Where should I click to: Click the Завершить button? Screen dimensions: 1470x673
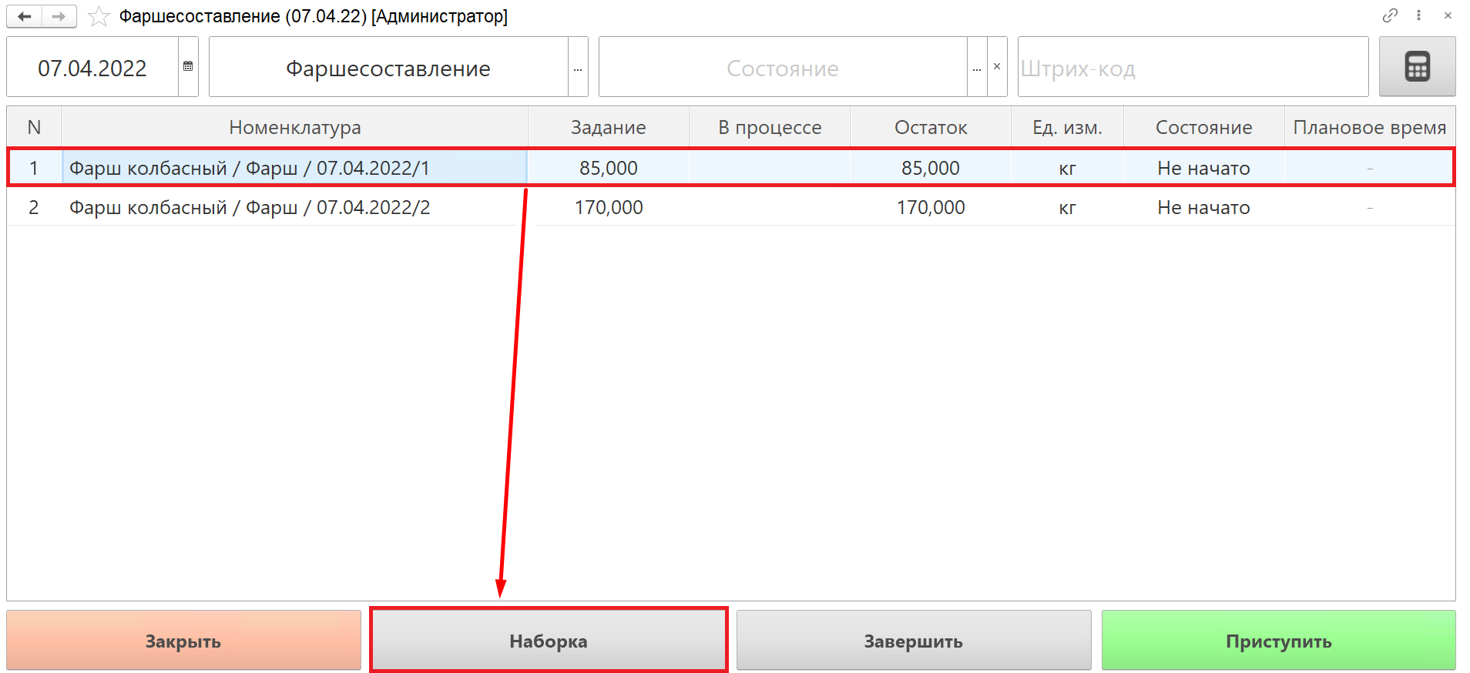click(914, 641)
